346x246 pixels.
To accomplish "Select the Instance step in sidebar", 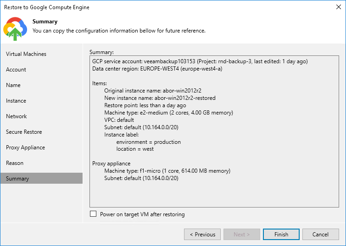I will (x=16, y=101).
